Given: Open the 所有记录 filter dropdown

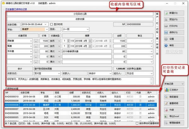Looking at the screenshot, I should [x=174, y=84].
